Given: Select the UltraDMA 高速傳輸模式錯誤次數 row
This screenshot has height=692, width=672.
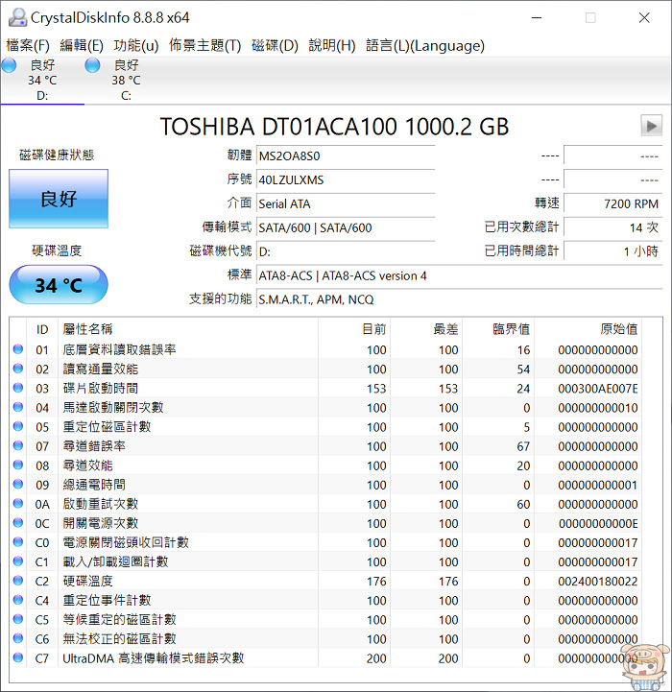Looking at the screenshot, I should [x=325, y=658].
